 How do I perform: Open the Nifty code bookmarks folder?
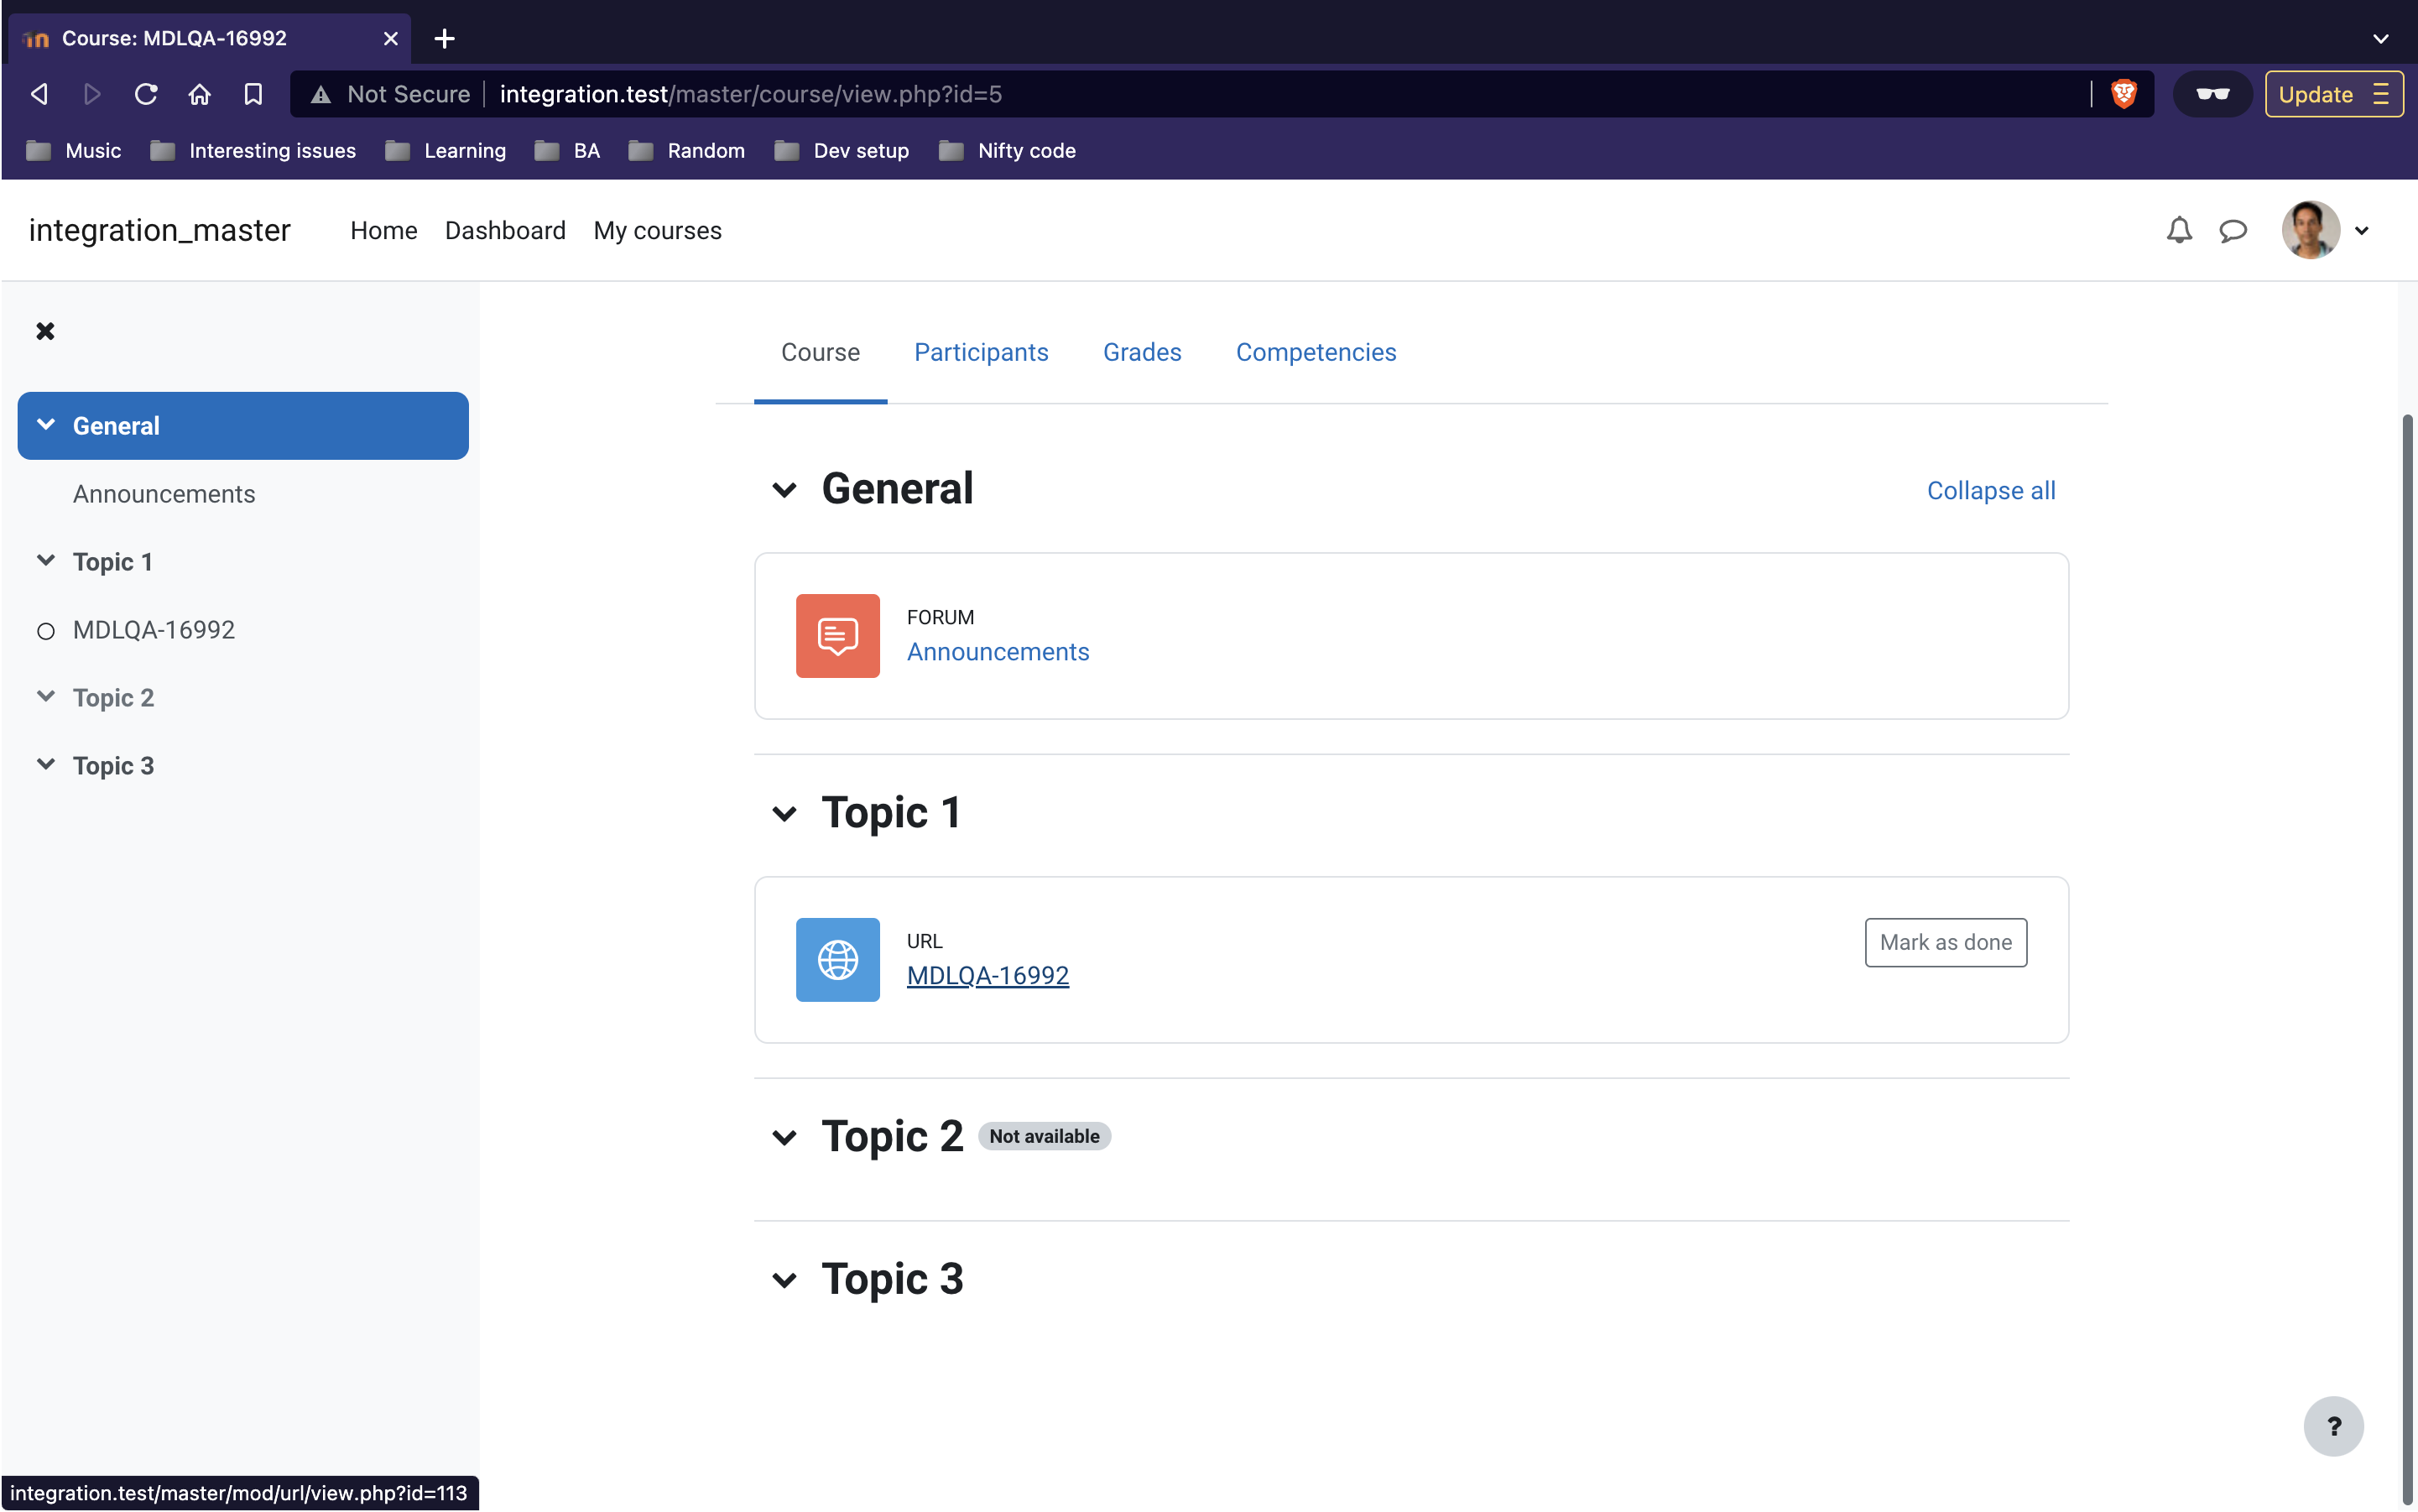[1008, 150]
